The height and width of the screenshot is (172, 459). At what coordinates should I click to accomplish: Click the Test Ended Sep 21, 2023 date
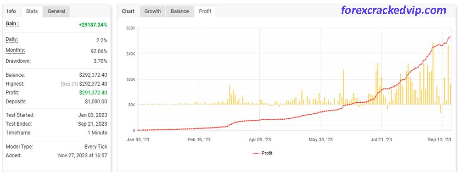click(x=93, y=124)
